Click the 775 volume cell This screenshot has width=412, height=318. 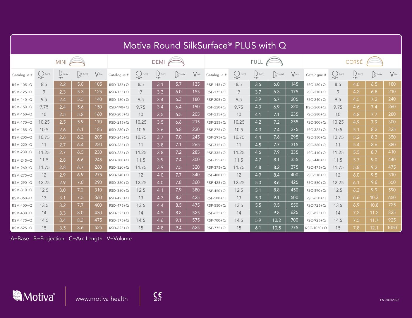[x=295, y=228]
